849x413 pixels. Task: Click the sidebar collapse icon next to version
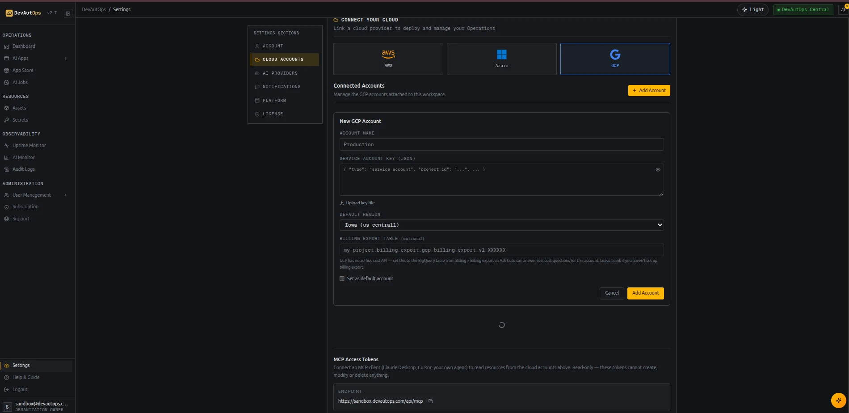click(x=68, y=13)
